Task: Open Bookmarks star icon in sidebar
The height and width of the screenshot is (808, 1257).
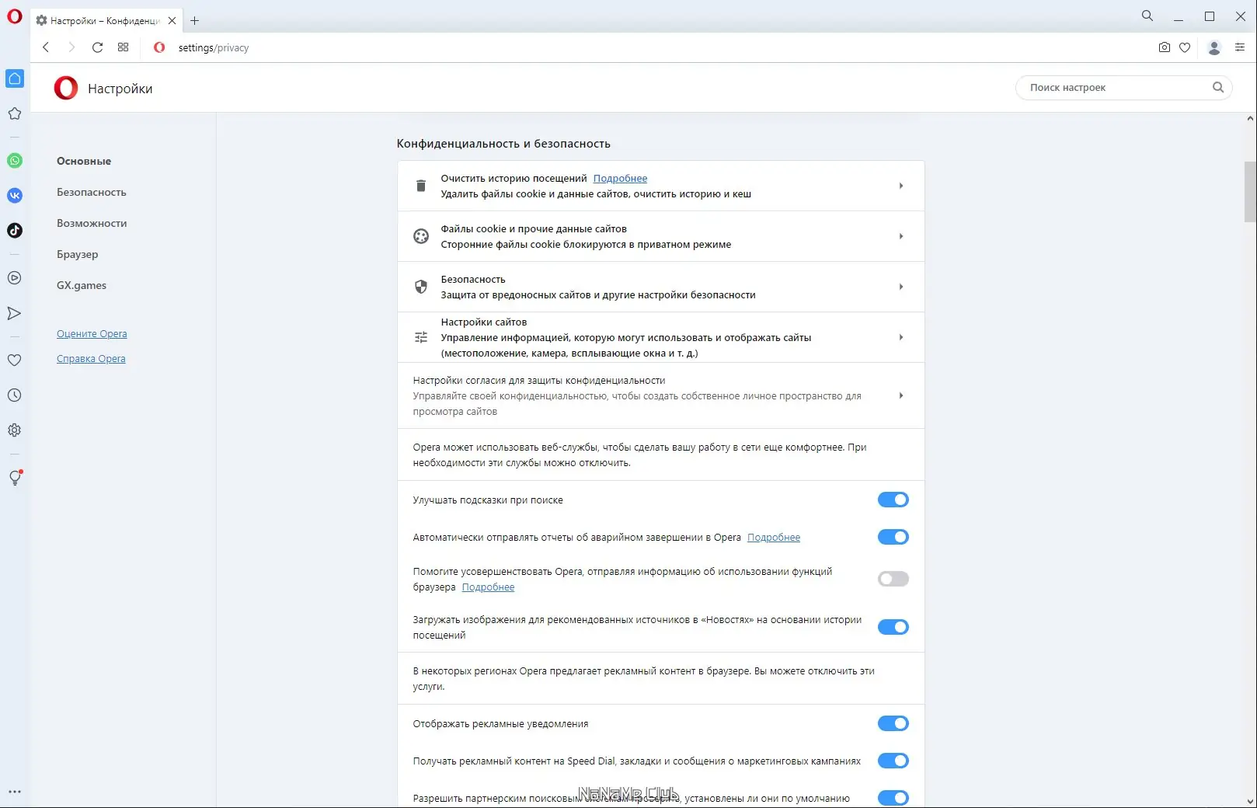Action: pyautogui.click(x=15, y=113)
